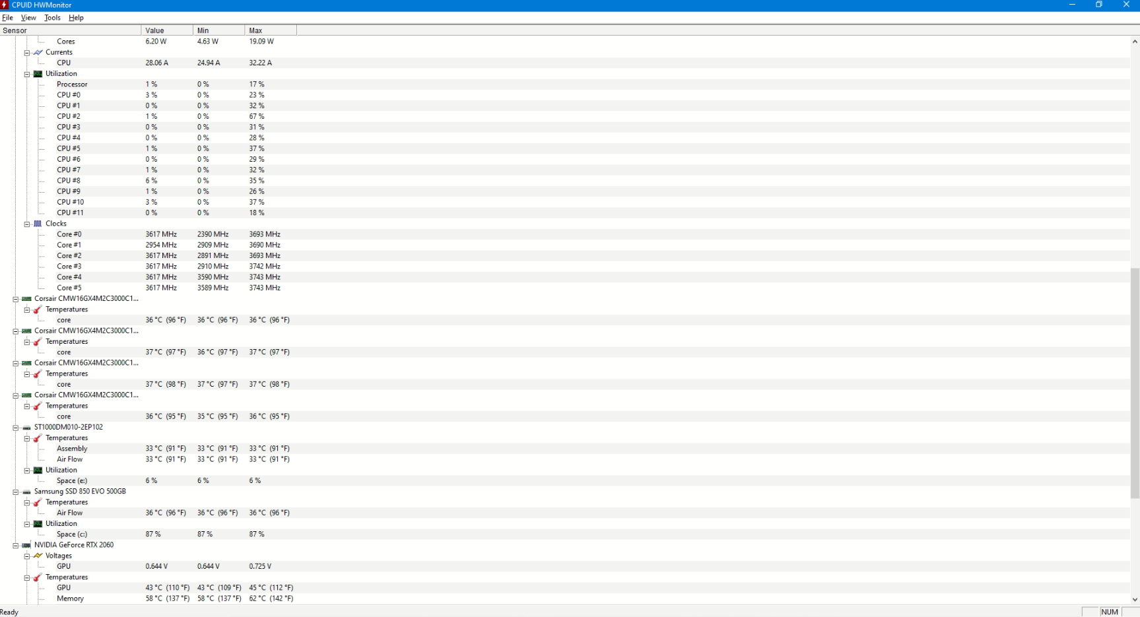The height and width of the screenshot is (617, 1140).
Task: Click the 2954 MHz value of Core #1
Action: coord(161,245)
